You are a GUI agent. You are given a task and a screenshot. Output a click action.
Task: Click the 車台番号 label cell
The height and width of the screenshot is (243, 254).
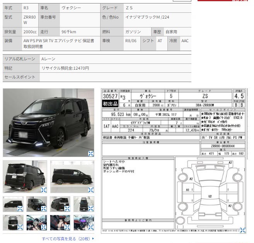click(49, 20)
